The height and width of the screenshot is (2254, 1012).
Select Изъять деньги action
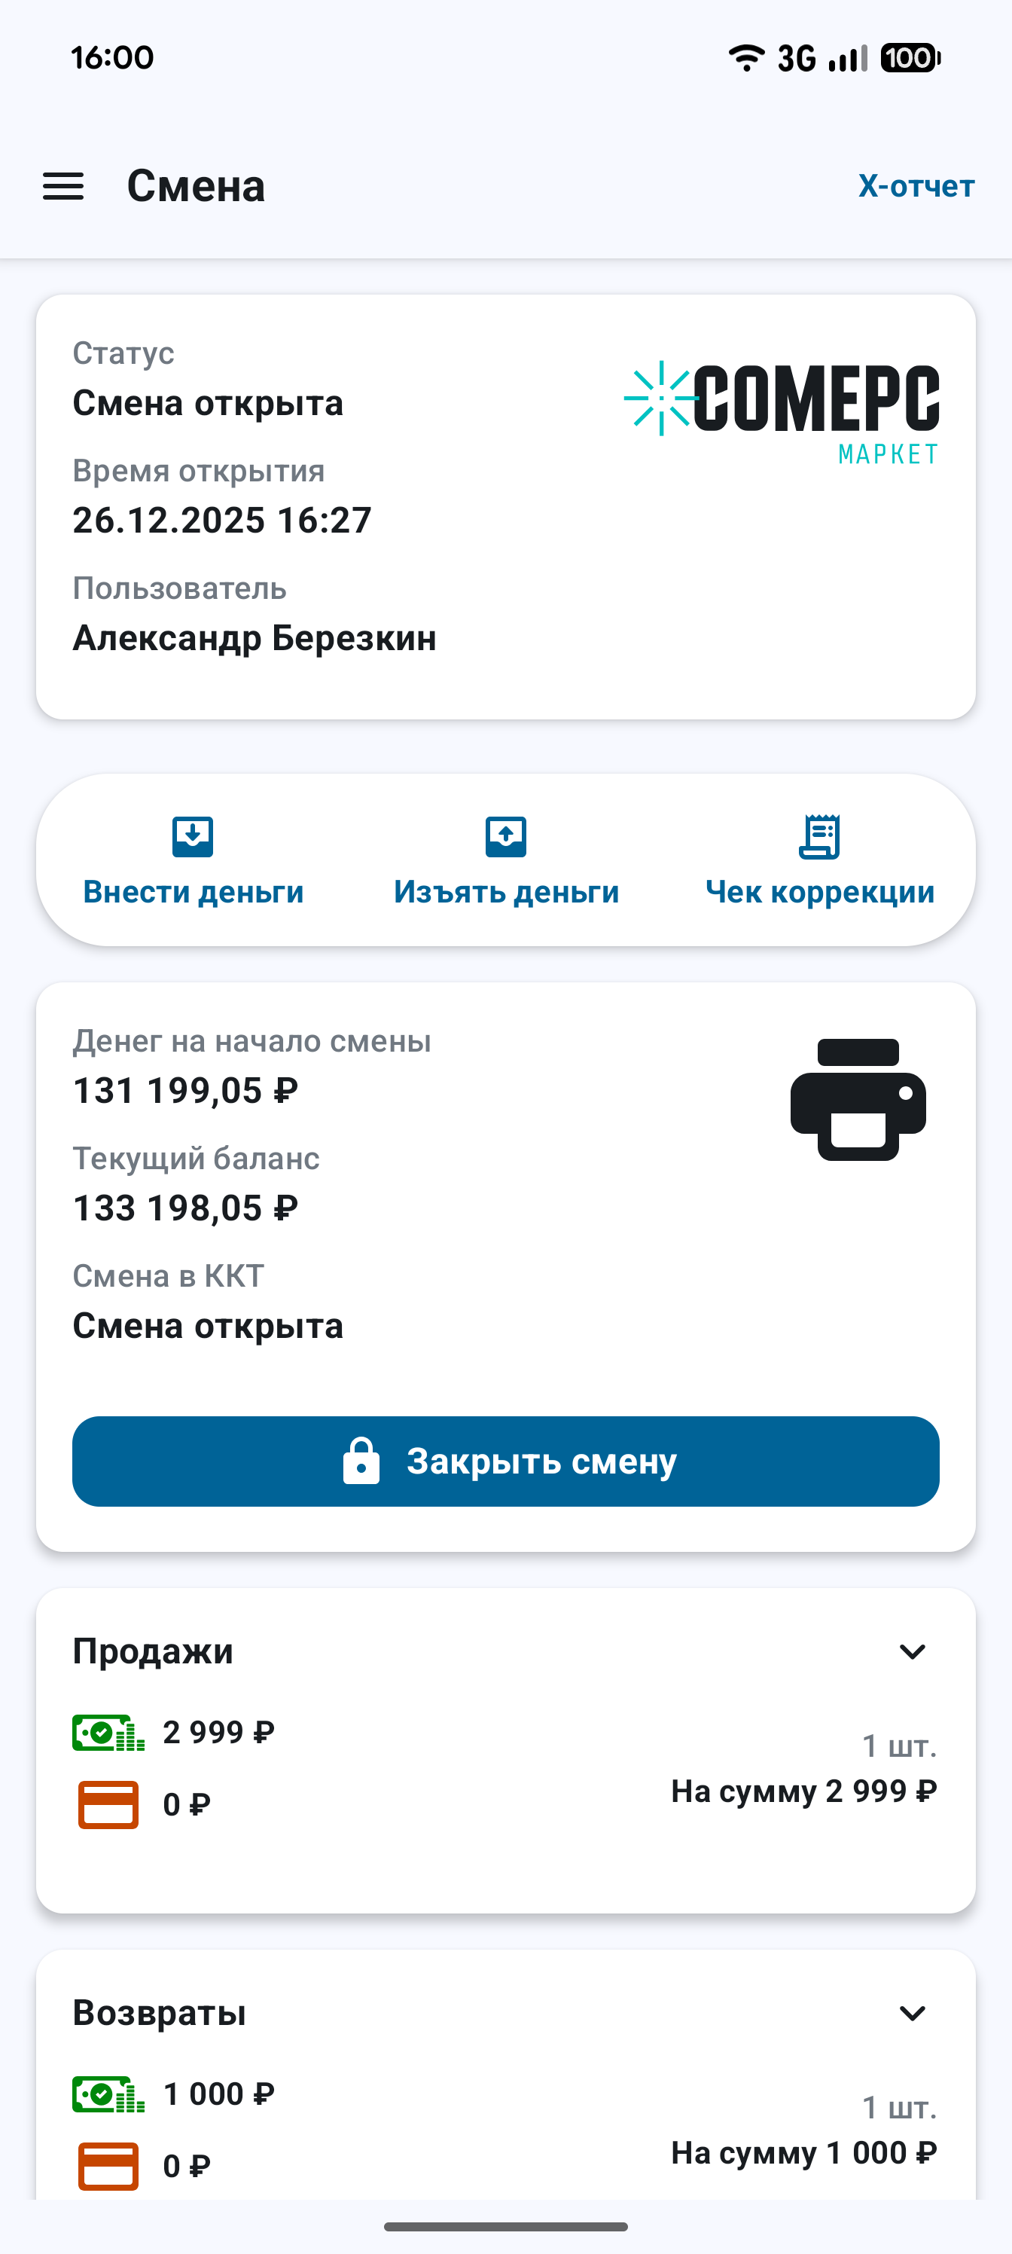pyautogui.click(x=505, y=892)
